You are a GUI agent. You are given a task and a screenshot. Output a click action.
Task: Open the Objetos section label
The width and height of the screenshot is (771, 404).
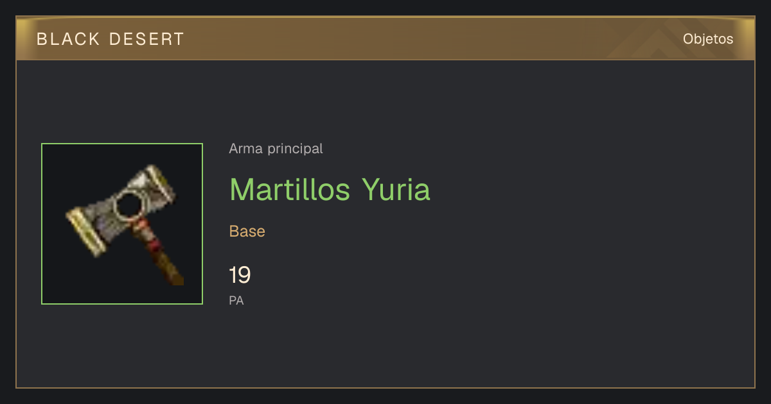708,38
